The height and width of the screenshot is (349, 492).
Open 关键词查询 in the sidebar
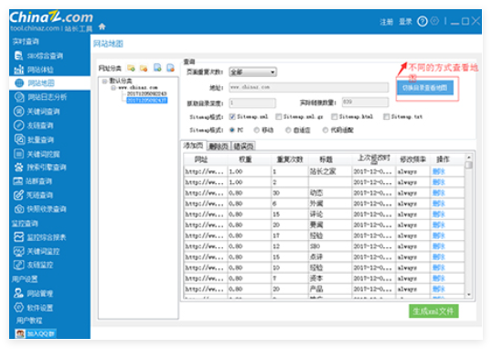pyautogui.click(x=37, y=112)
